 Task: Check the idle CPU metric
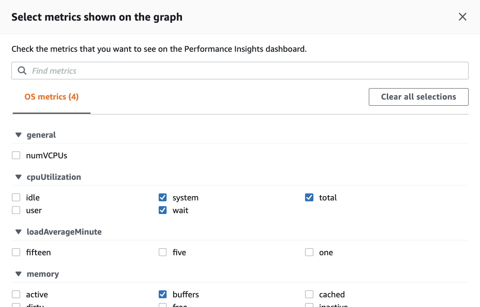pos(16,197)
